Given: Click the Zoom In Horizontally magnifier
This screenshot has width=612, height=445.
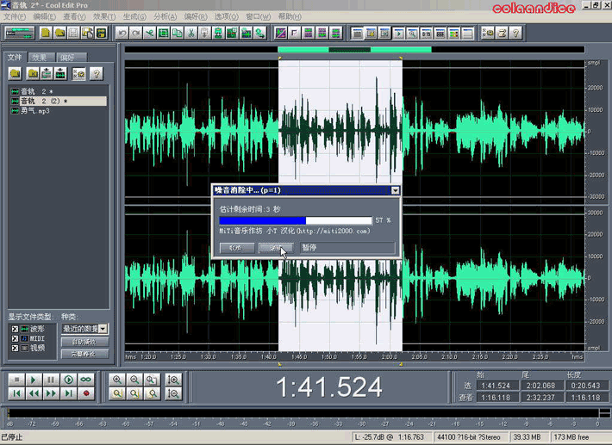Looking at the screenshot, I should coord(117,380).
